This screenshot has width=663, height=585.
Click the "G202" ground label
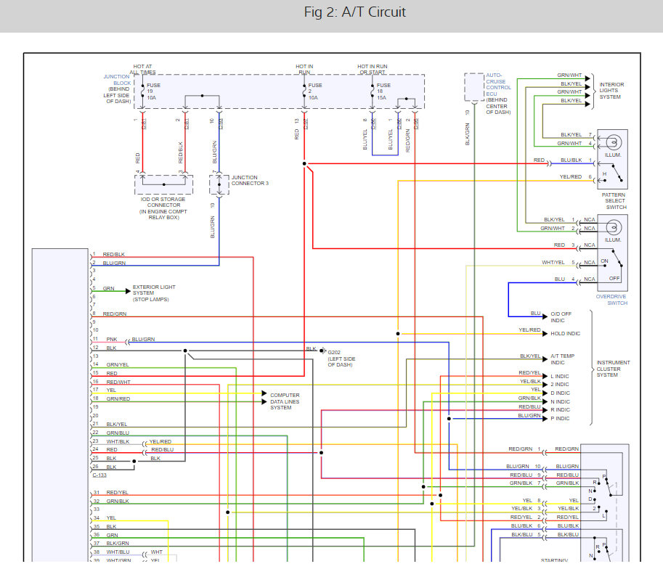click(334, 352)
